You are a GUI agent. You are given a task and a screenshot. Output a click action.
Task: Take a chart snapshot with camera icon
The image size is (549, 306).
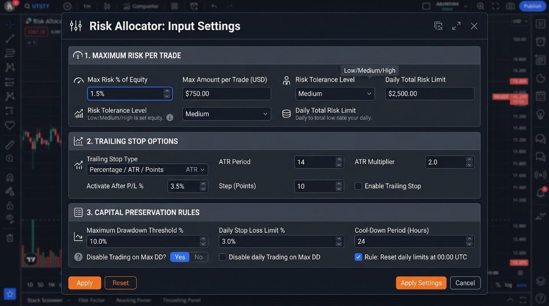click(511, 6)
